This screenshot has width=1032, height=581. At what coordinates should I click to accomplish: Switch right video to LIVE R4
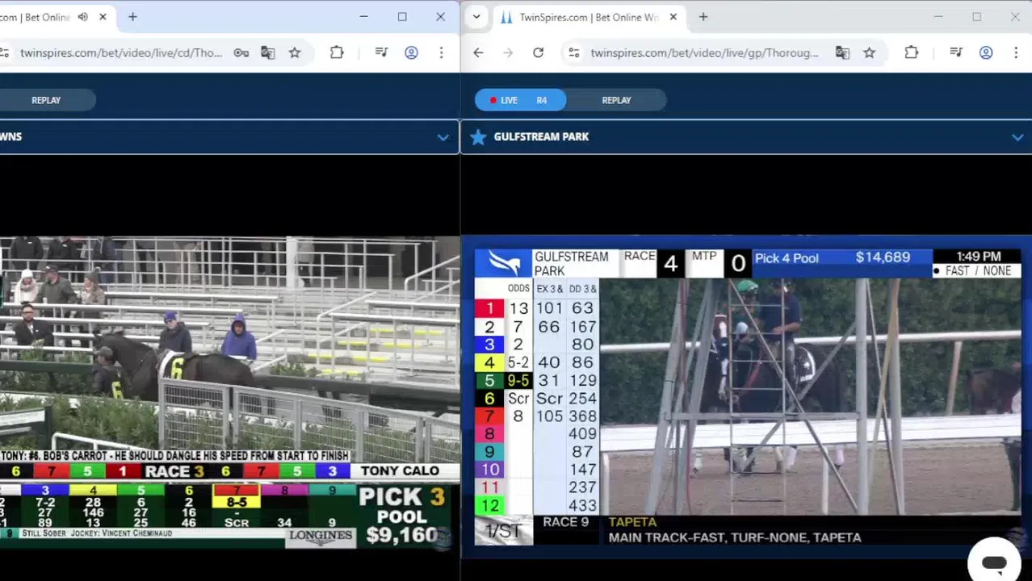(520, 100)
